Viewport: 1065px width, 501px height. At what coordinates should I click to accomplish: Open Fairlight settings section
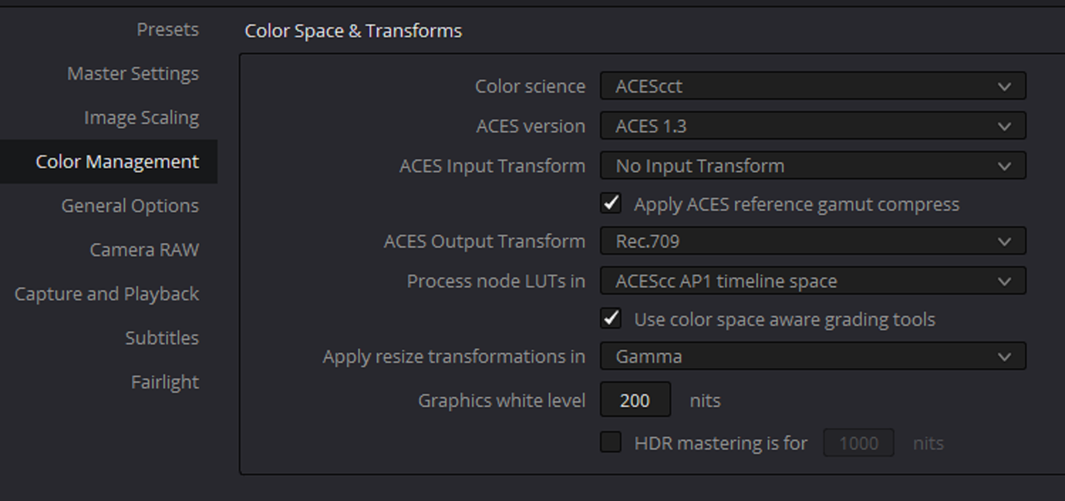tap(165, 382)
